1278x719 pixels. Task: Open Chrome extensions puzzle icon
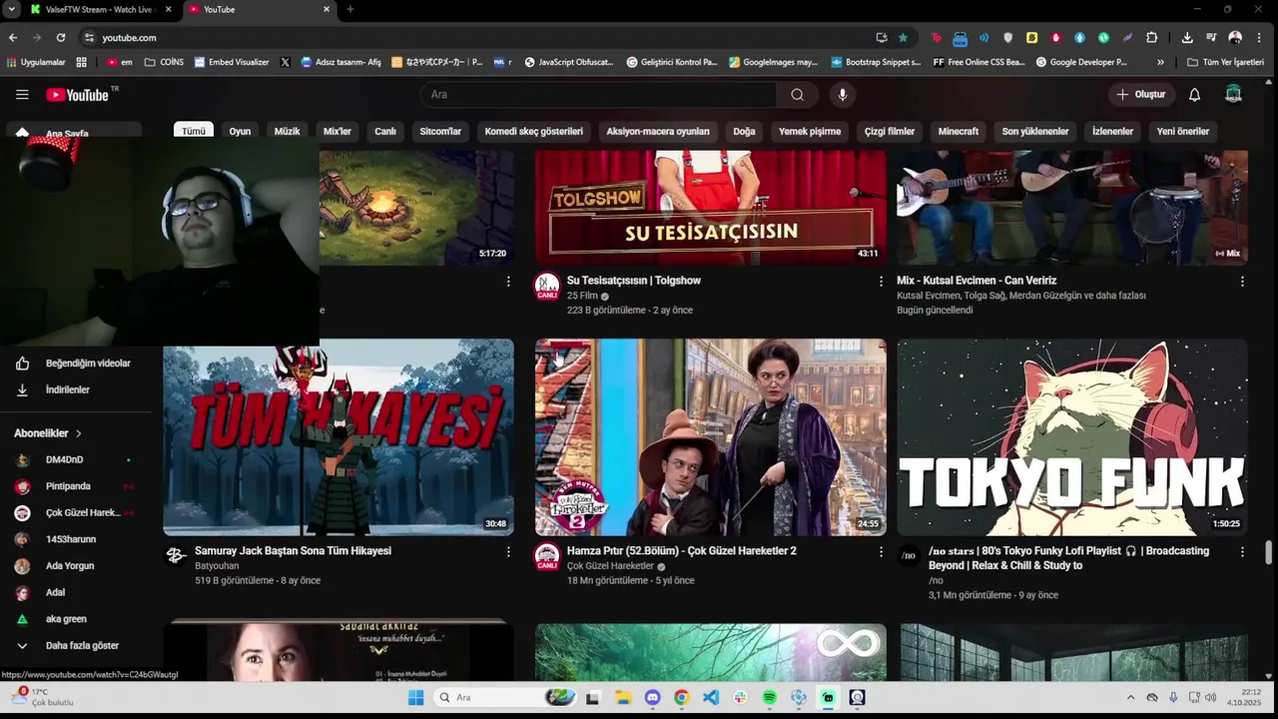click(x=1151, y=37)
